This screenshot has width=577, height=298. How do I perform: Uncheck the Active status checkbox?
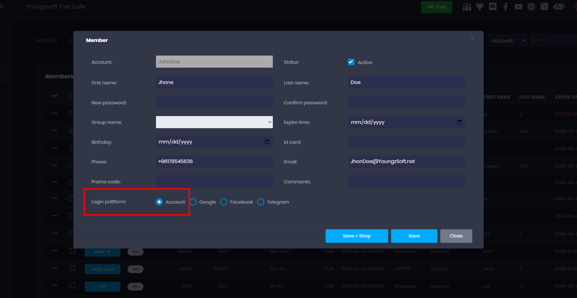click(351, 62)
